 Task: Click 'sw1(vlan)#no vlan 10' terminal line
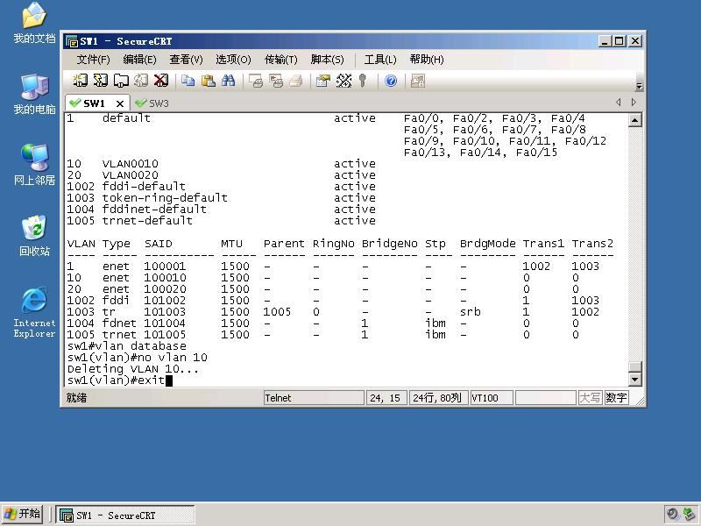click(x=138, y=358)
